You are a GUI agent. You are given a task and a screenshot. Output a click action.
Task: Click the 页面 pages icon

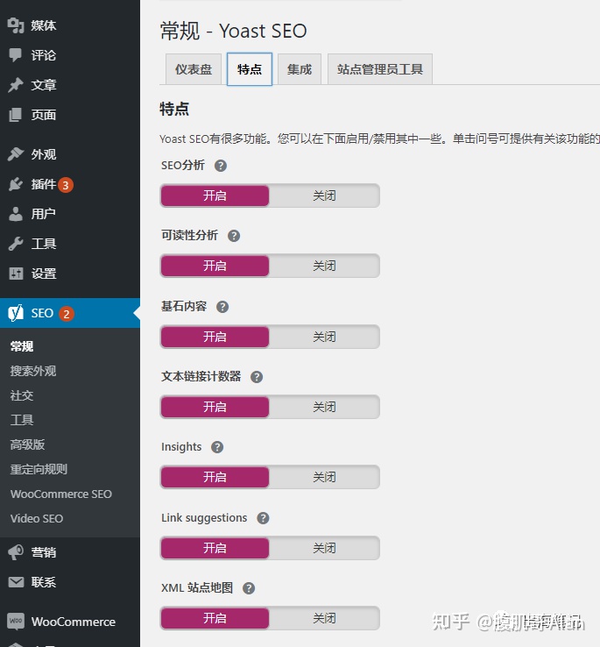click(x=16, y=115)
